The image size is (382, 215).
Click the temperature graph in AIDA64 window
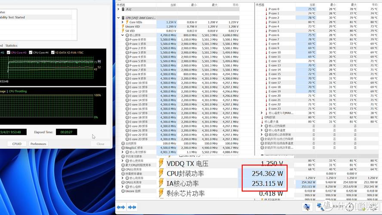53,67
